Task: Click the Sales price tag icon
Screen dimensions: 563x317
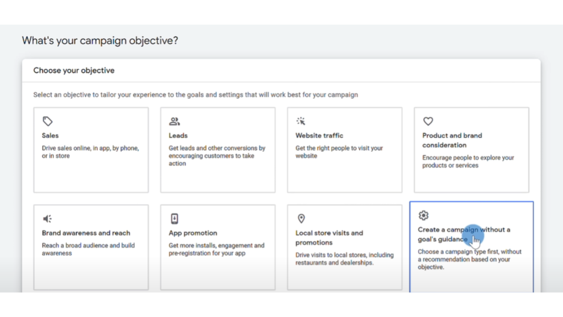Action: click(x=48, y=121)
